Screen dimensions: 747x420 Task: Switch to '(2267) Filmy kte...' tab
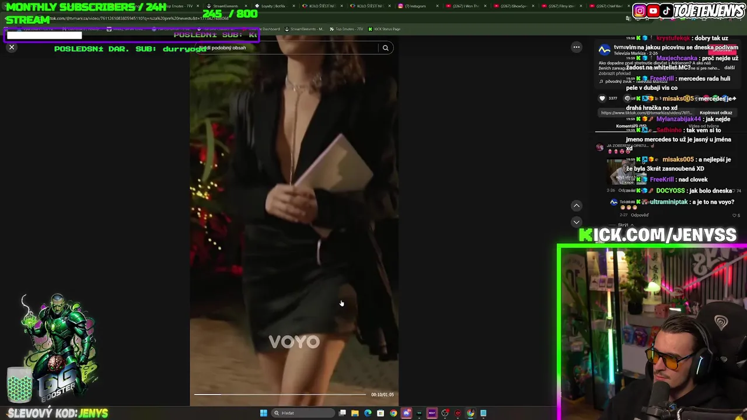pos(561,6)
